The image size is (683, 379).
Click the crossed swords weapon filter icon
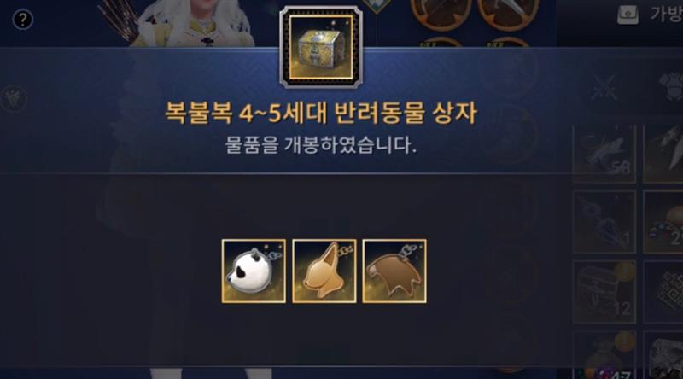(x=605, y=87)
